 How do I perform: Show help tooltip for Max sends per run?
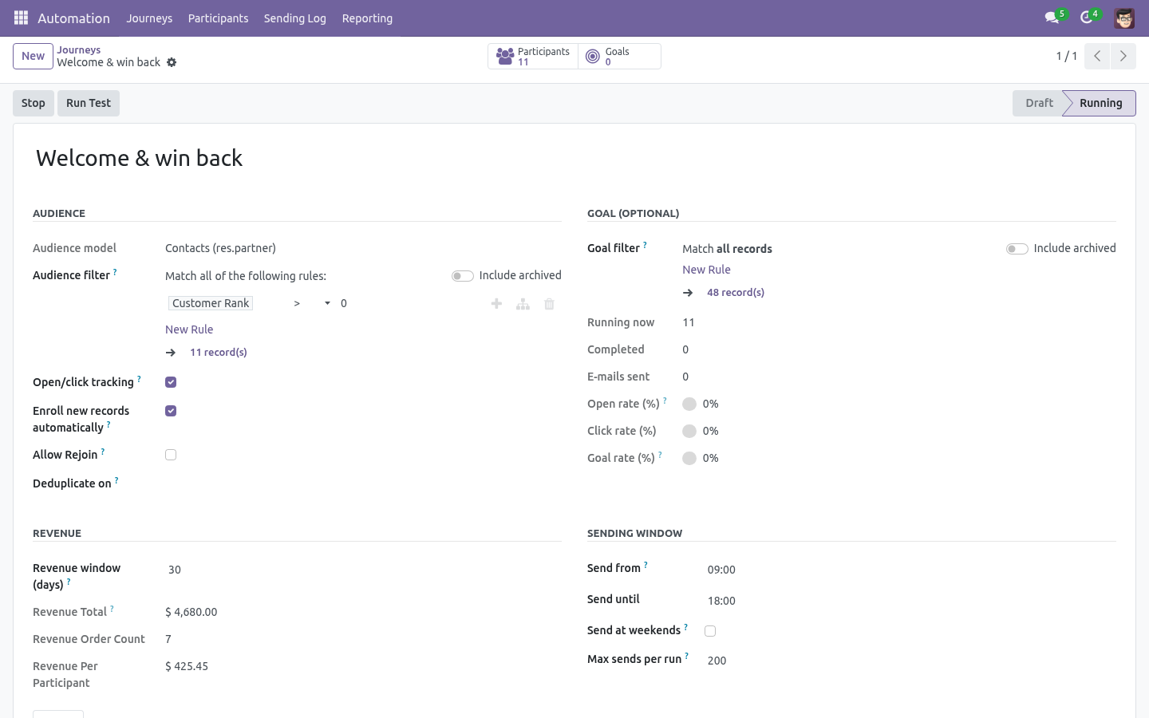pos(686,656)
